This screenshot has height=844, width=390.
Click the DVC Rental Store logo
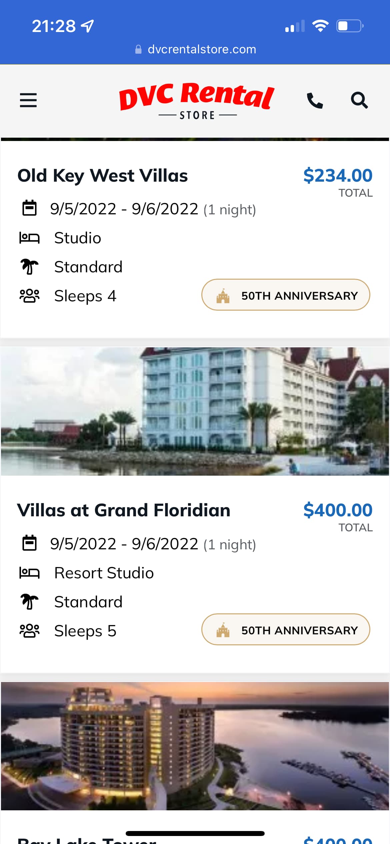[x=197, y=100]
